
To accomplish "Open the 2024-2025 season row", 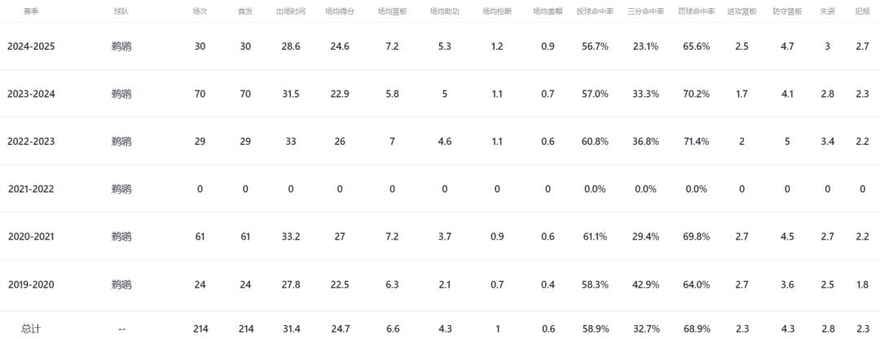I will [29, 46].
